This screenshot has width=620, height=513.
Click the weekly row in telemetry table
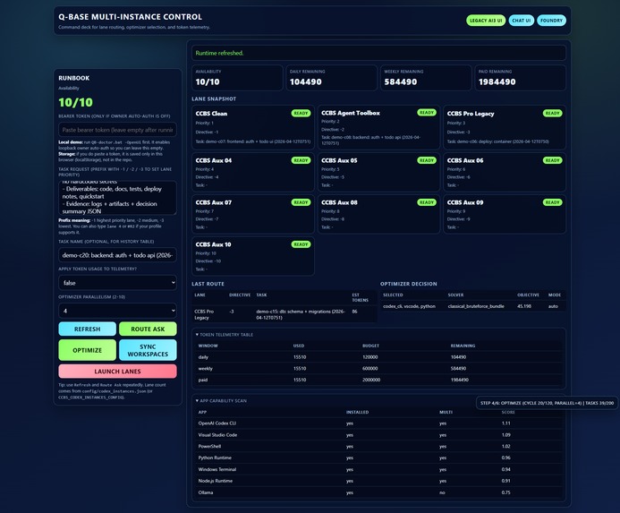tap(378, 369)
